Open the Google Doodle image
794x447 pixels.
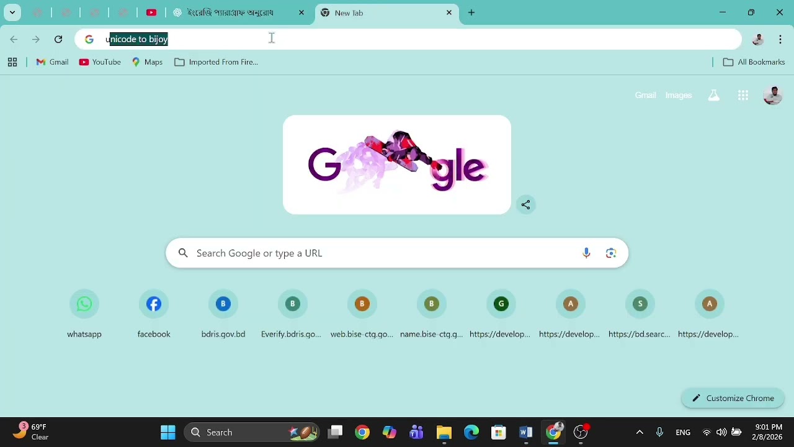(397, 165)
